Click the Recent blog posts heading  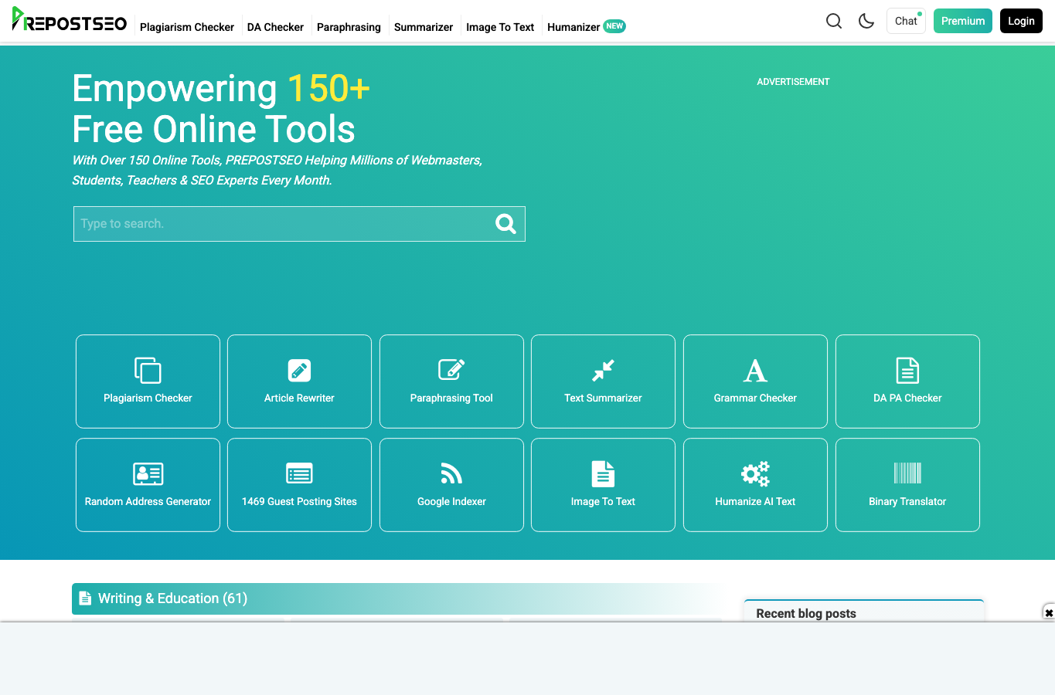(806, 613)
